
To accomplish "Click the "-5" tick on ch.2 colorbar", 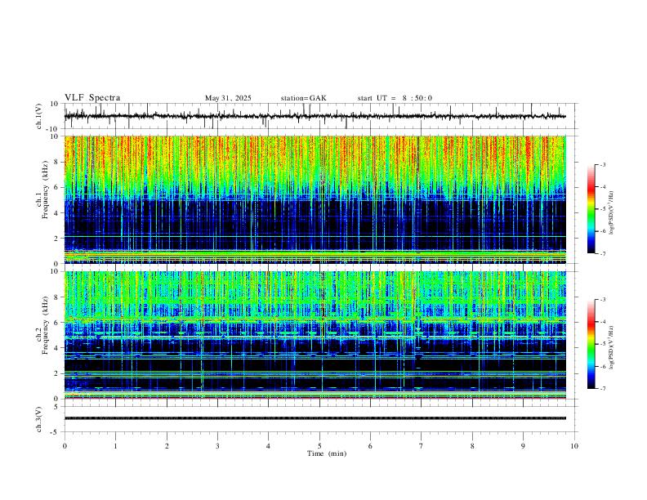I will point(603,344).
